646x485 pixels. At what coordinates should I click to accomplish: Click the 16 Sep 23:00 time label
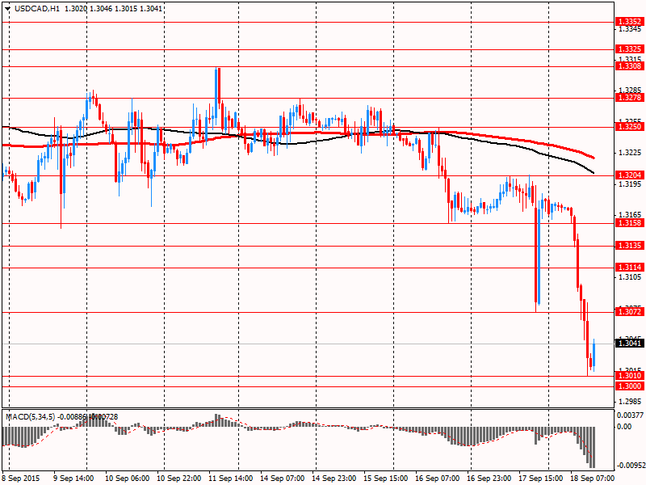coord(489,479)
